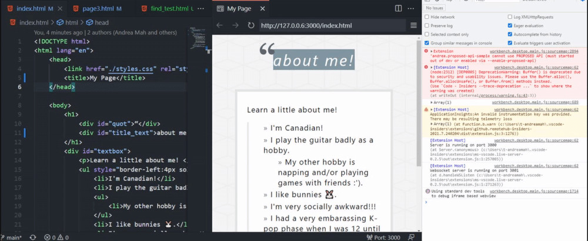588x241 pixels.
Task: Switch to the page3.html tab
Action: (x=97, y=8)
